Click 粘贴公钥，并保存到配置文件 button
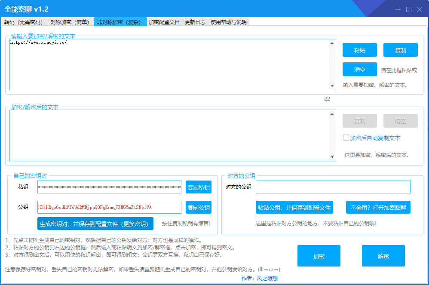Viewport: 429px width, 285px height. click(x=294, y=208)
